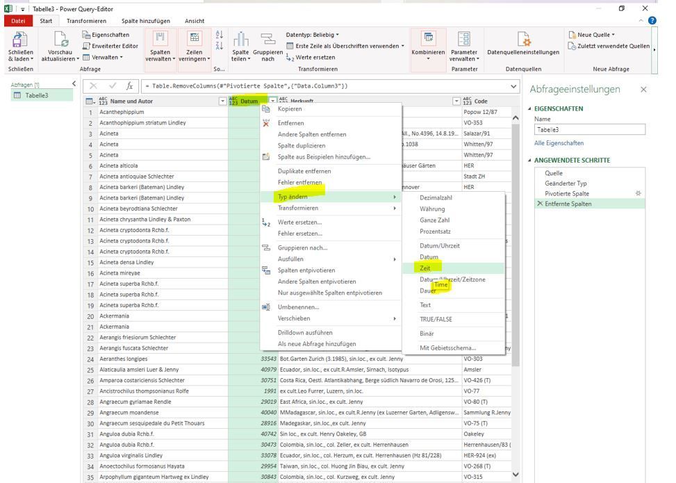Open the help question mark icon
Viewport: 676px width, 483px height.
tap(652, 21)
